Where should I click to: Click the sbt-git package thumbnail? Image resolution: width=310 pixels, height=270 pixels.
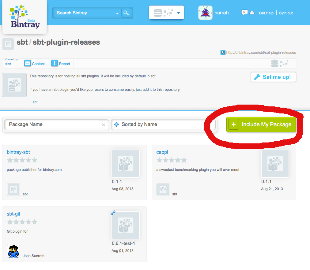tap(126, 225)
